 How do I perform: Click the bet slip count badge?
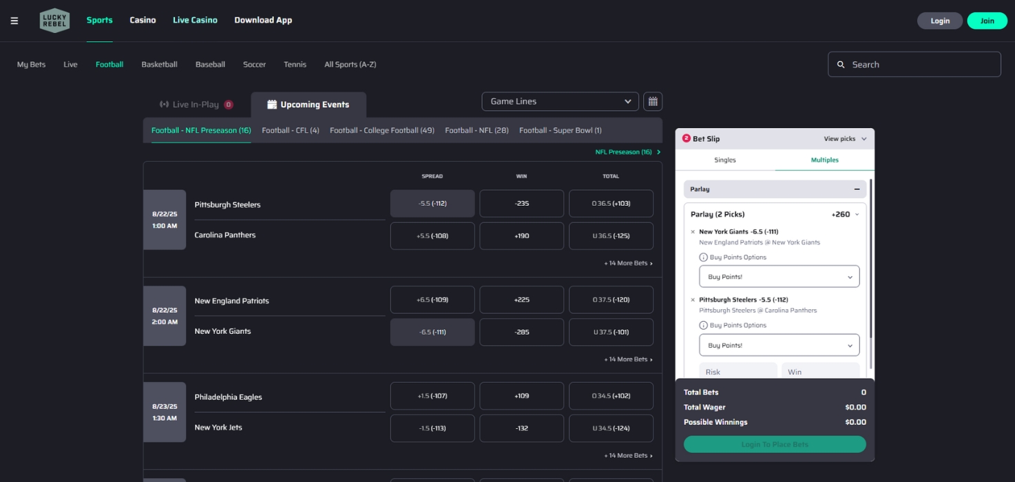686,138
